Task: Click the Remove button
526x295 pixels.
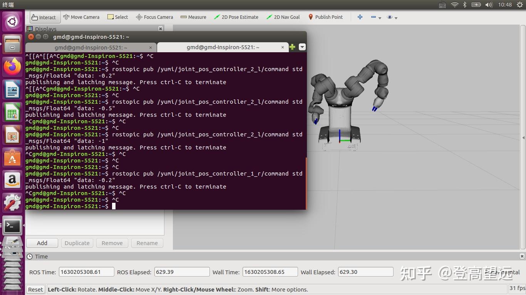Action: click(x=112, y=243)
